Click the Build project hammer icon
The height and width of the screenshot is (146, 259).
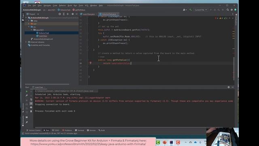[x=191, y=10]
